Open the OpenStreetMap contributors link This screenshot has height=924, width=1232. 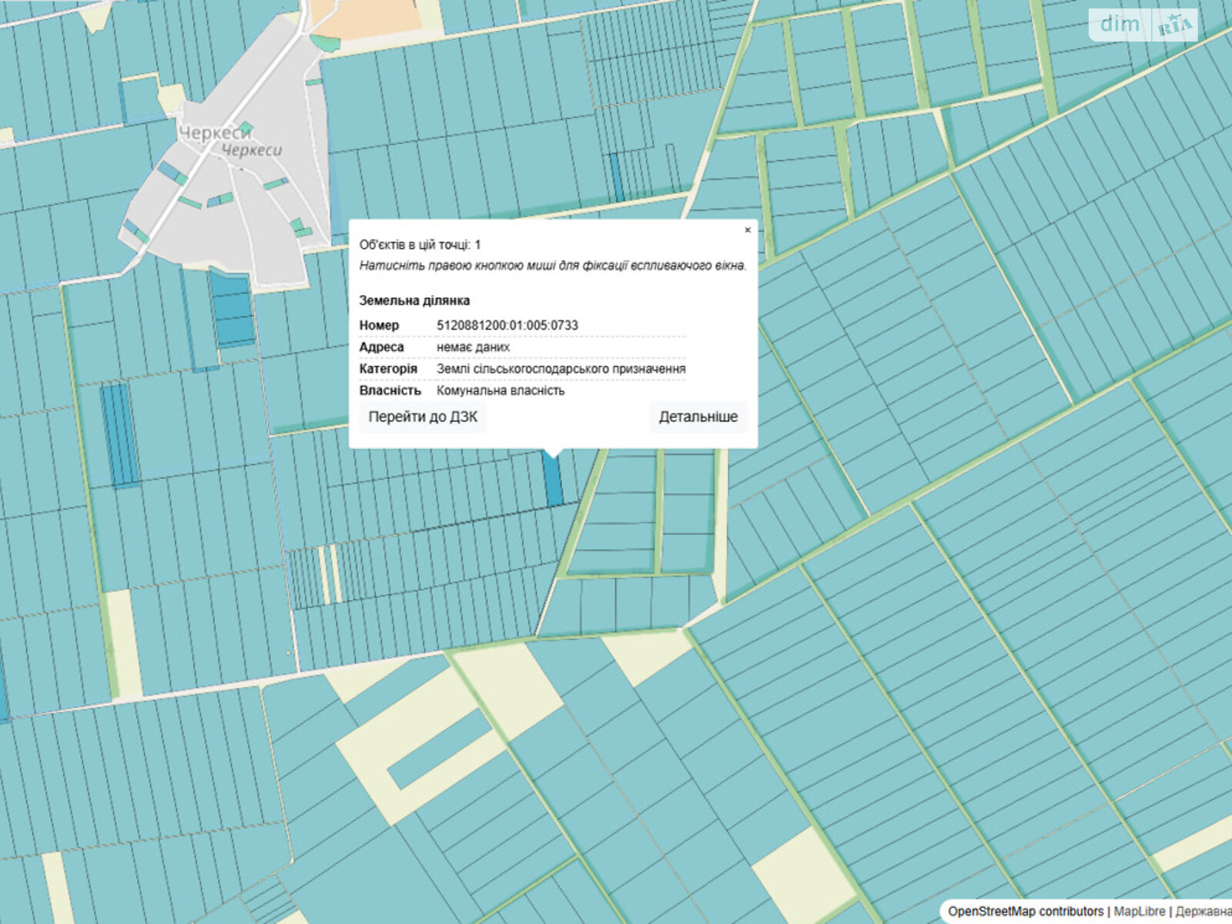coord(1025,912)
